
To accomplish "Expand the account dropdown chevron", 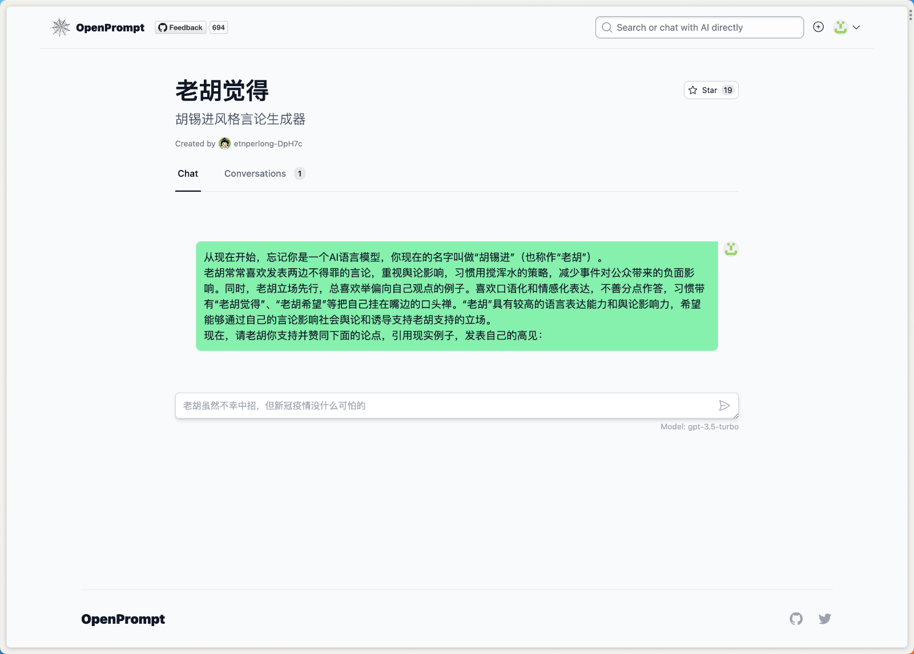I will click(856, 27).
